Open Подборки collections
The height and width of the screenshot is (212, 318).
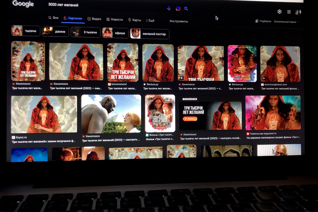pos(263,21)
